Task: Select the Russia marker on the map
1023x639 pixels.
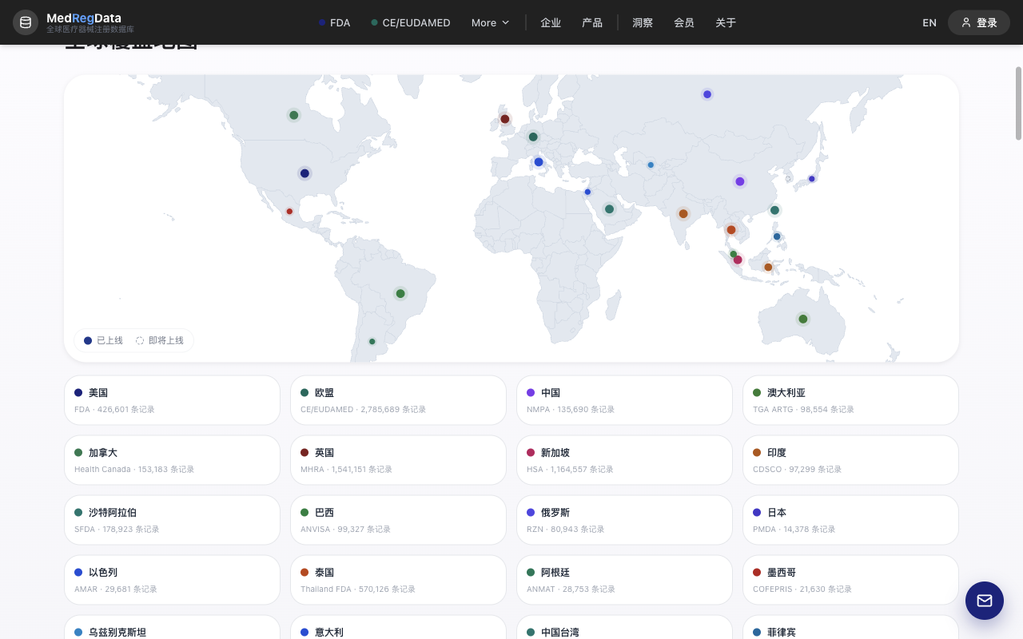Action: (x=707, y=94)
